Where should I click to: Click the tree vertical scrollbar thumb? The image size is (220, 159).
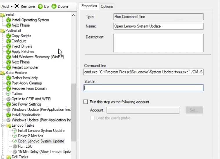tap(73, 112)
